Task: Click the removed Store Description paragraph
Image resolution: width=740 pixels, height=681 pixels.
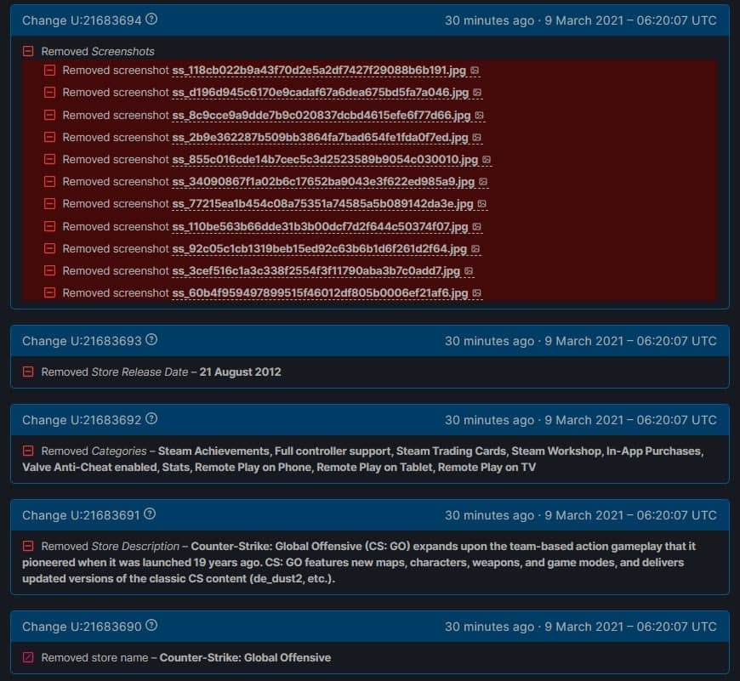Action: coord(359,562)
